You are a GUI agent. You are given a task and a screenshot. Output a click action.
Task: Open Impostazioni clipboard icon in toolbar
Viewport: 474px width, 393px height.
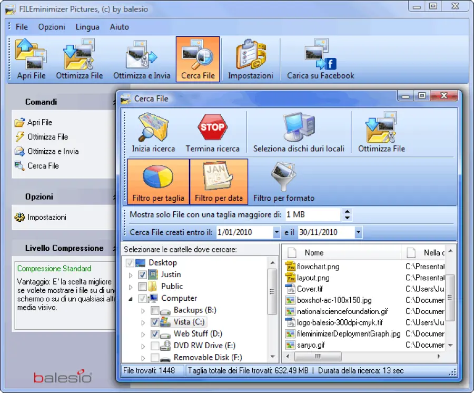click(250, 58)
